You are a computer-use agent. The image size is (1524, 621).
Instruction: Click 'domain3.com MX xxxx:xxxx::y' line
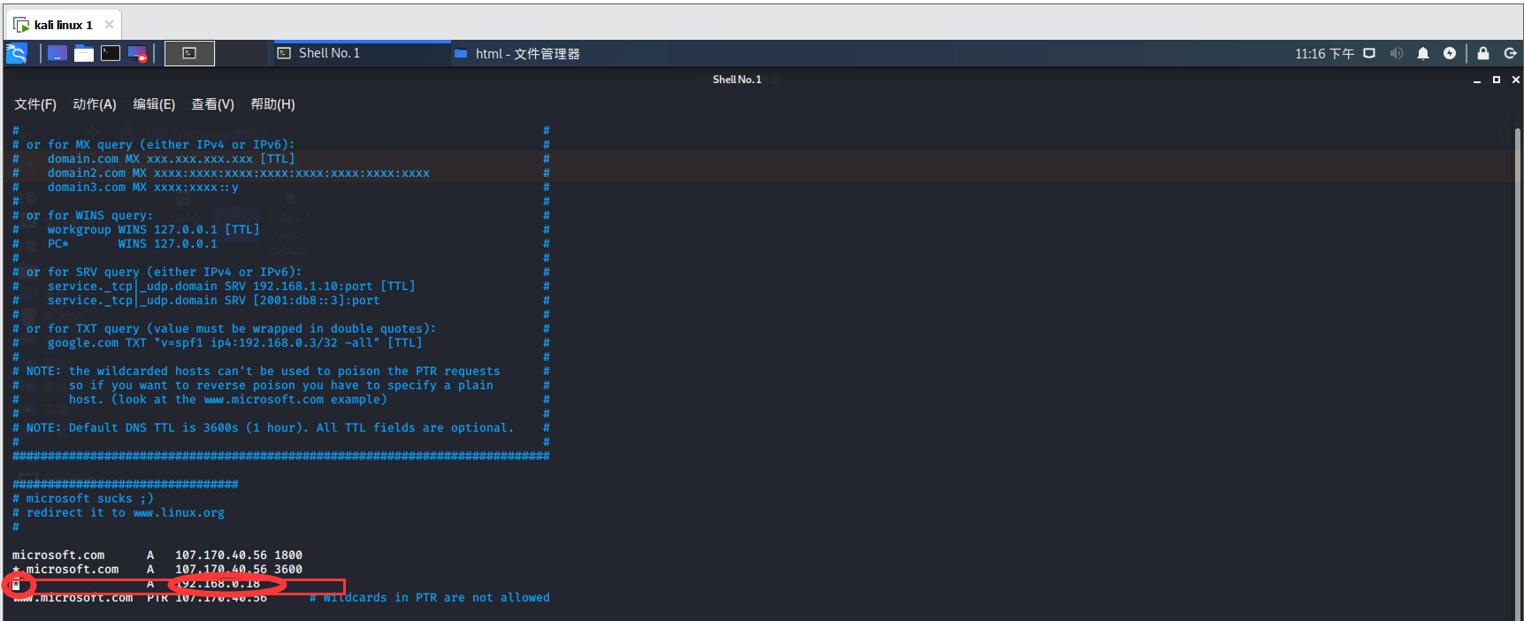[143, 188]
